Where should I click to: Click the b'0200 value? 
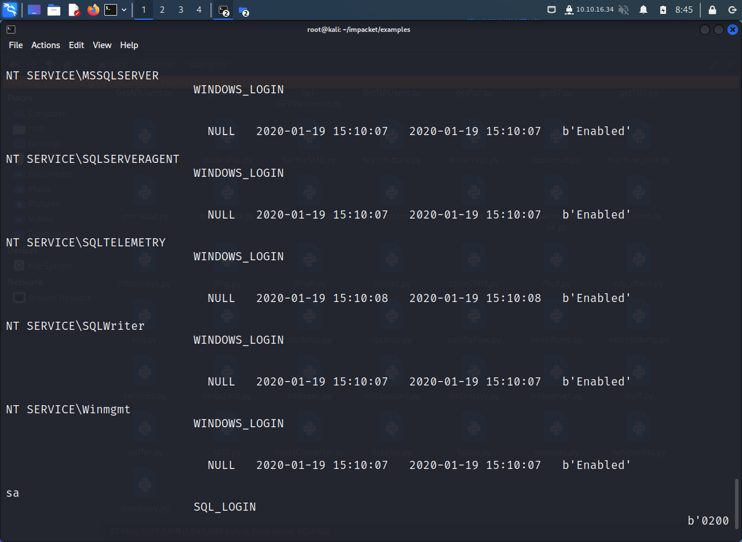click(708, 521)
